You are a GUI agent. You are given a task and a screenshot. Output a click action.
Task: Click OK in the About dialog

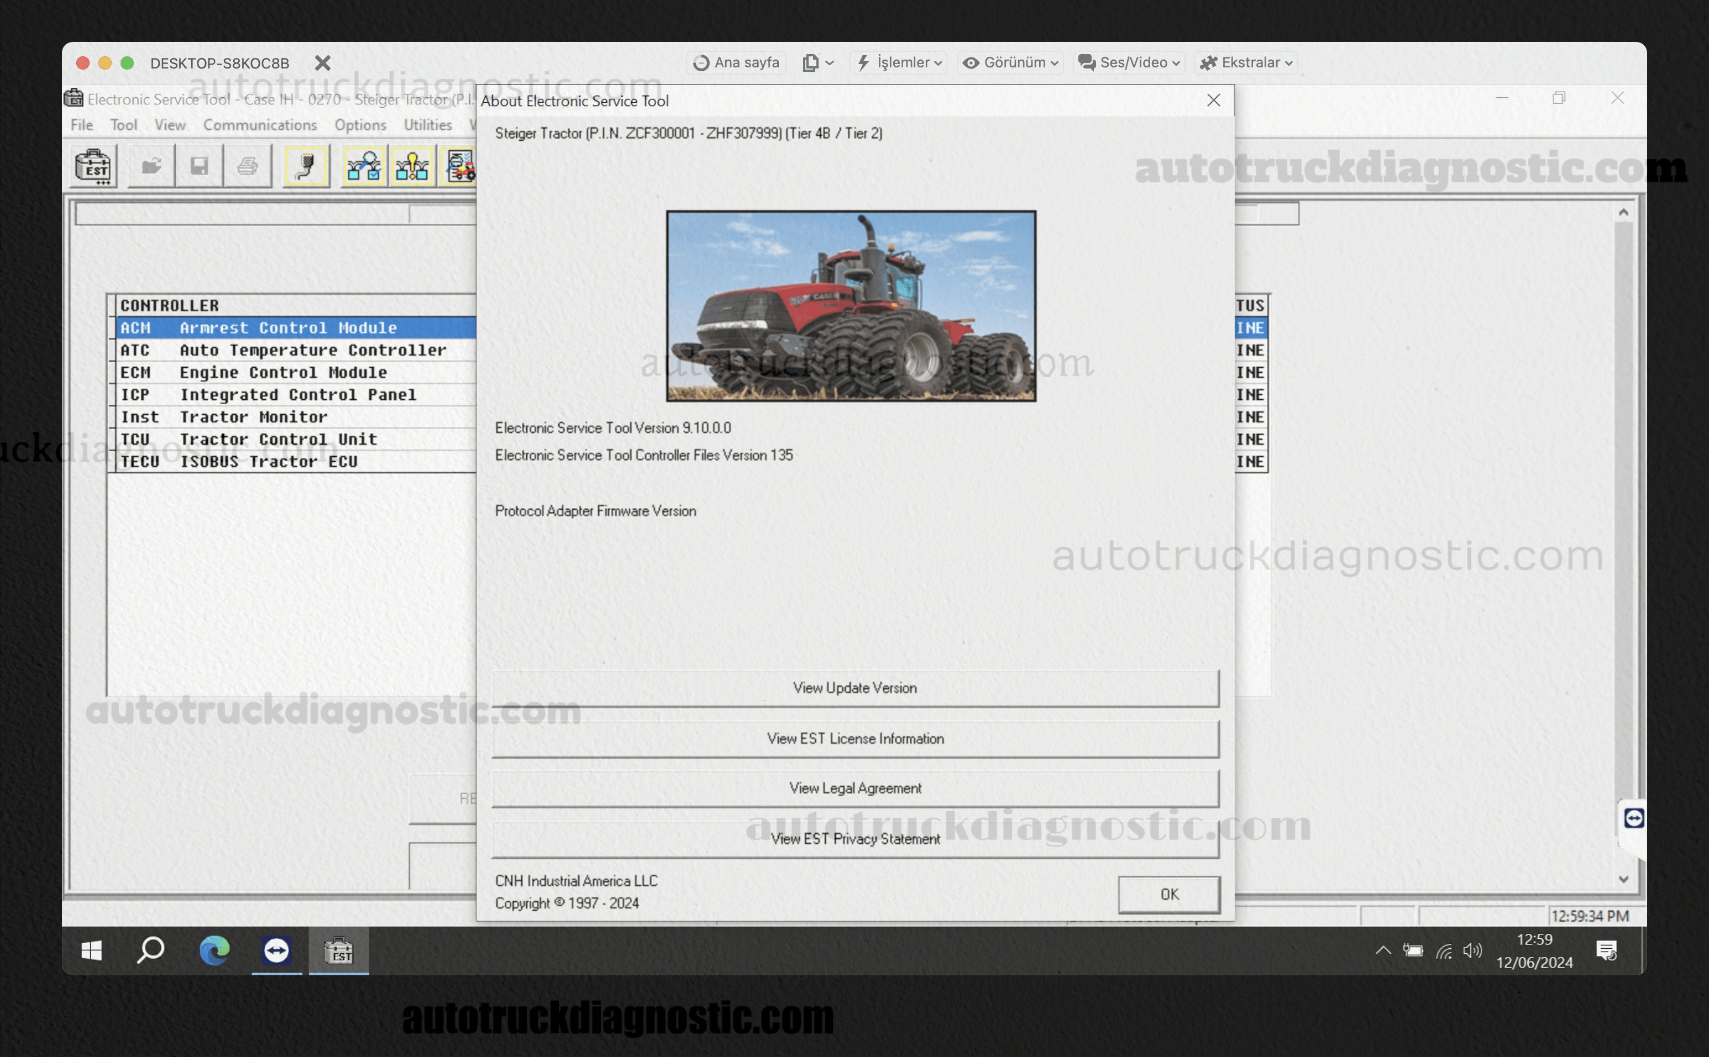tap(1169, 894)
